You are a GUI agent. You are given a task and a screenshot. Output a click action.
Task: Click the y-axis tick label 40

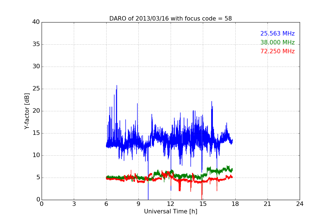(x=36, y=22)
